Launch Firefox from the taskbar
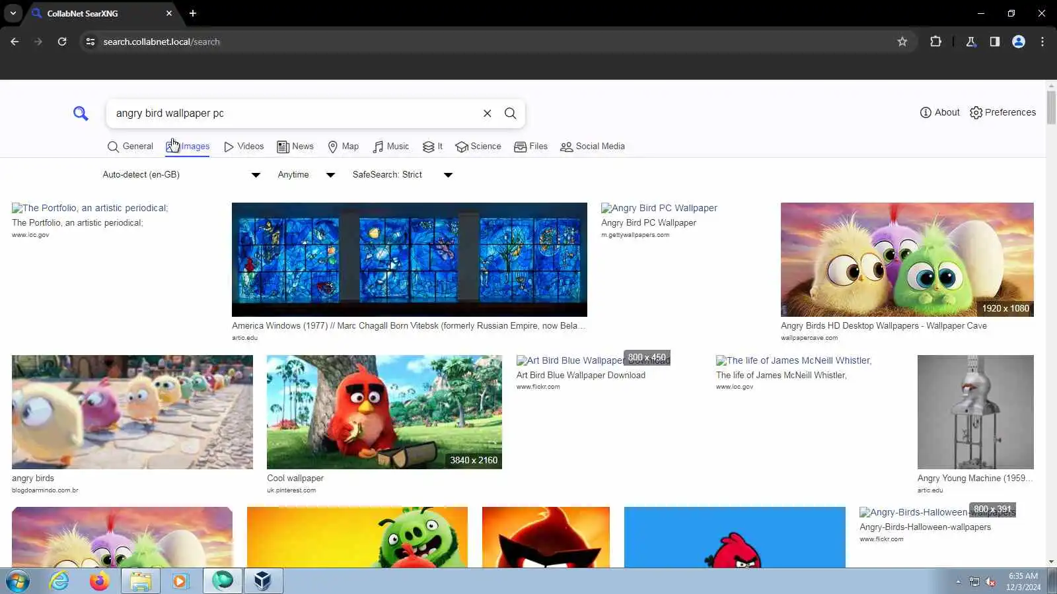The height and width of the screenshot is (594, 1057). click(x=100, y=581)
